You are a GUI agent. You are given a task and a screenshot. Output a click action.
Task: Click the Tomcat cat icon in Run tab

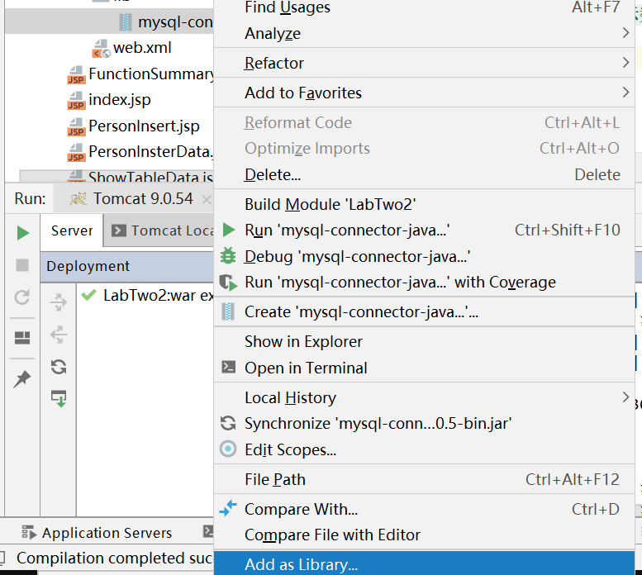[78, 199]
